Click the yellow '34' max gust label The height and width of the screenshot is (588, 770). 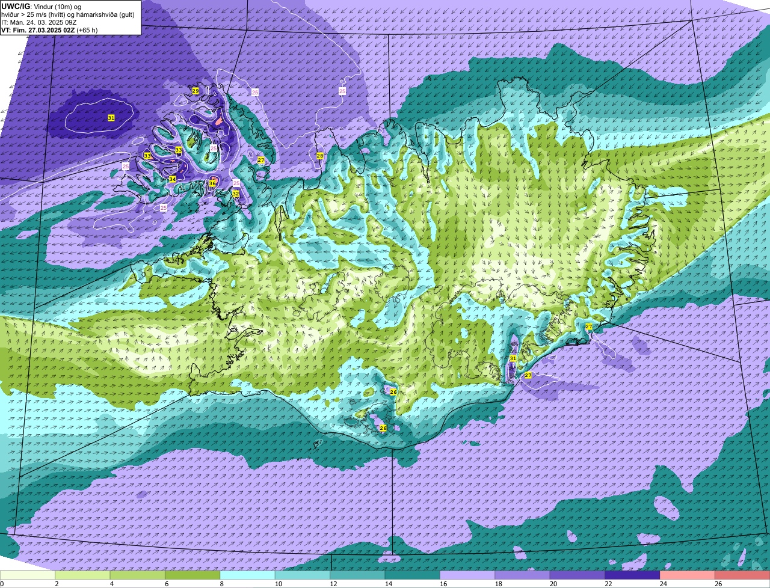(x=173, y=179)
